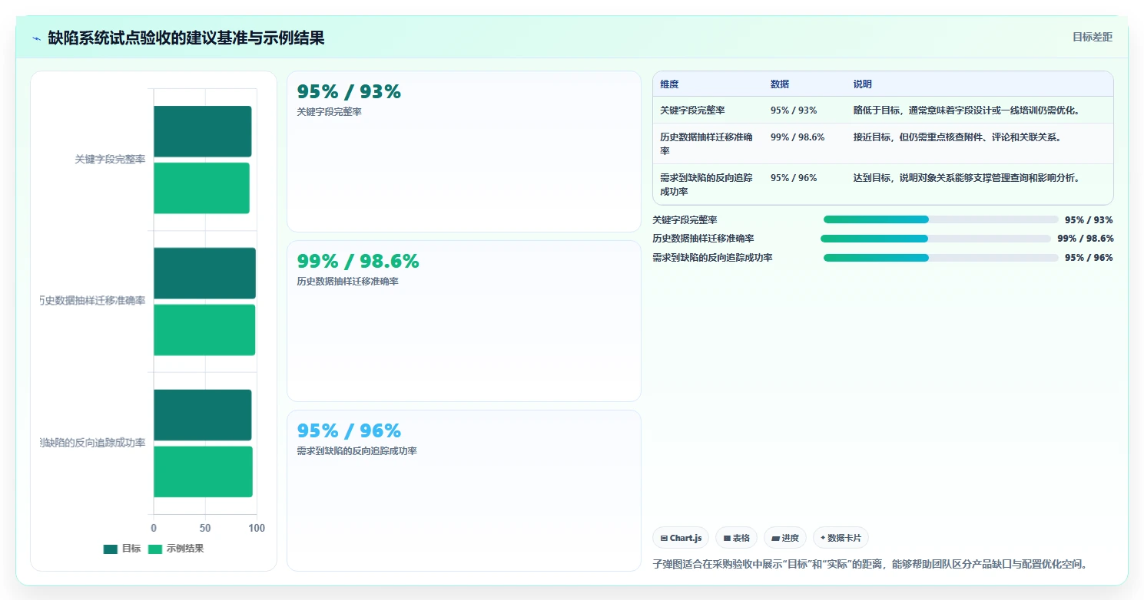1144x600 pixels.
Task: Click the 目标差距 label in header
Action: (x=1092, y=37)
